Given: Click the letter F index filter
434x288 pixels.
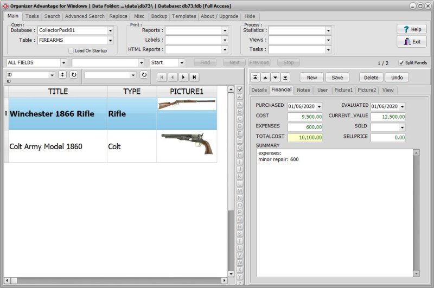Looking at the screenshot, I should tap(240, 140).
